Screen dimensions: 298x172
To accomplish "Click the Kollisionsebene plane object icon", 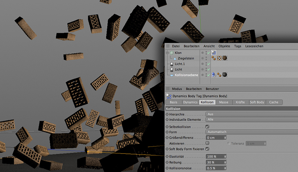I will 171,75.
